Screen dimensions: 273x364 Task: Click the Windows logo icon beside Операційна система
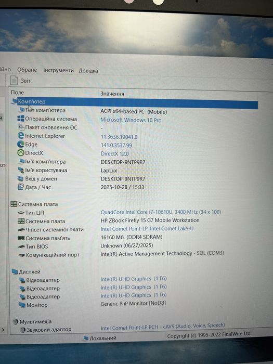click(21, 119)
